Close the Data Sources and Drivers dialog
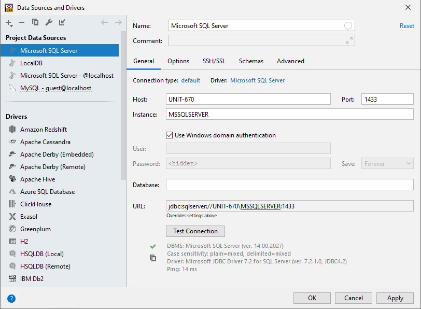421x309 pixels. [408, 7]
